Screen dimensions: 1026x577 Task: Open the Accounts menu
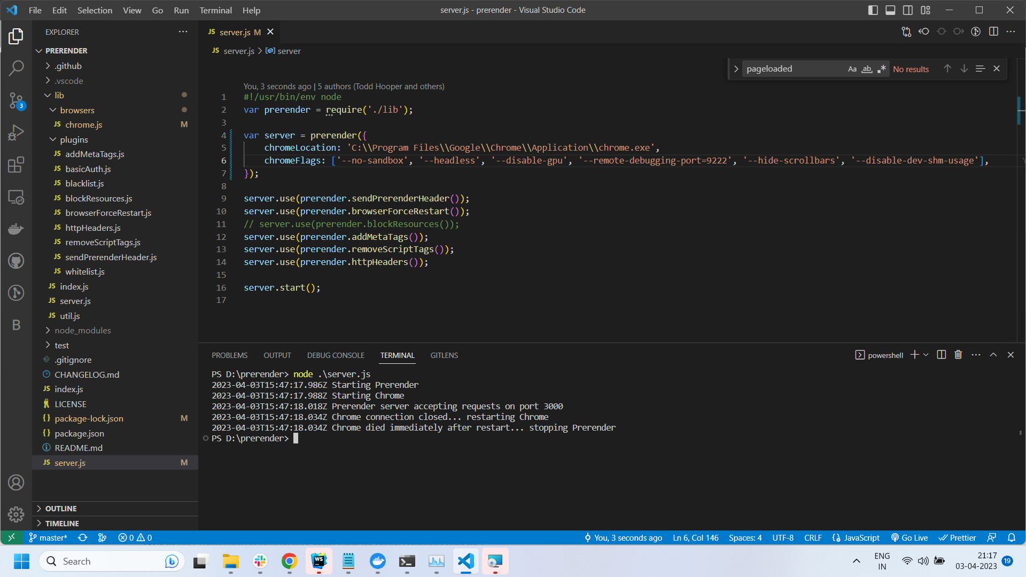click(x=16, y=482)
